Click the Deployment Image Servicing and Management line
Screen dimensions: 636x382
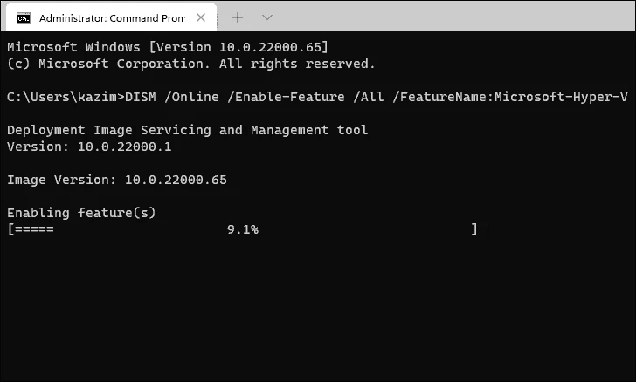[x=187, y=130]
